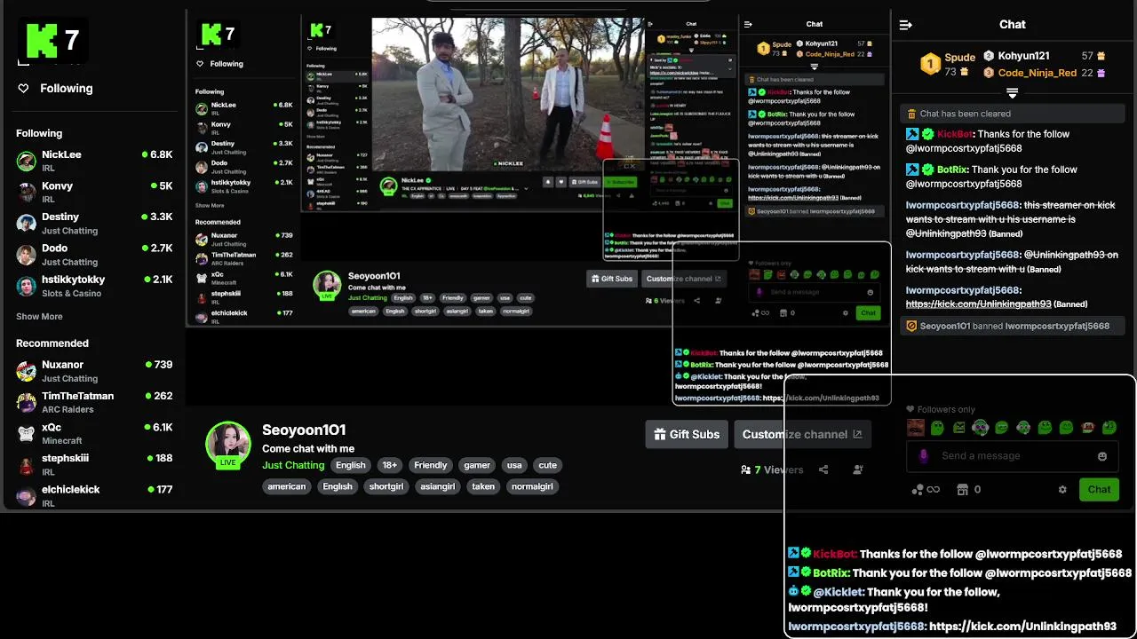Open Konvy channel in Following list

pyautogui.click(x=94, y=192)
